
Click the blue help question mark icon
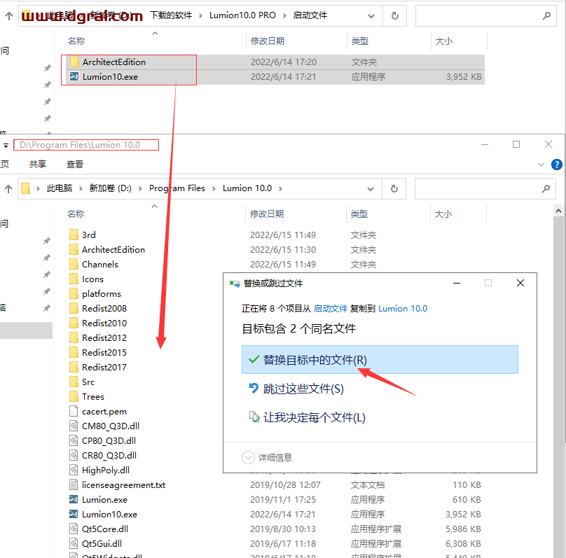(557, 165)
